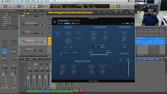
Task: Expand the More section in Region inspector
Action: coord(4,26)
